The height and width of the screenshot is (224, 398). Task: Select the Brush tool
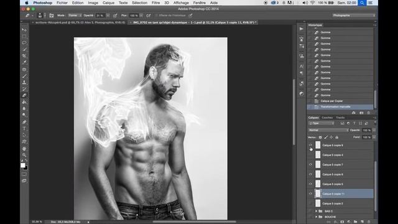[x=24, y=76]
